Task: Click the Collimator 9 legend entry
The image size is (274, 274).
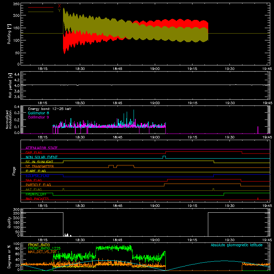Action: coord(38,117)
